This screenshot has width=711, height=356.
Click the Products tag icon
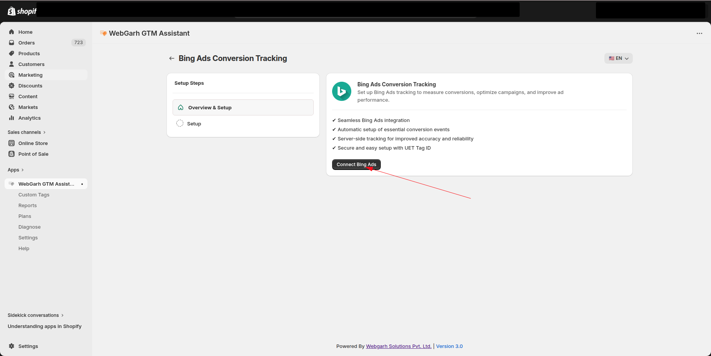coord(12,53)
